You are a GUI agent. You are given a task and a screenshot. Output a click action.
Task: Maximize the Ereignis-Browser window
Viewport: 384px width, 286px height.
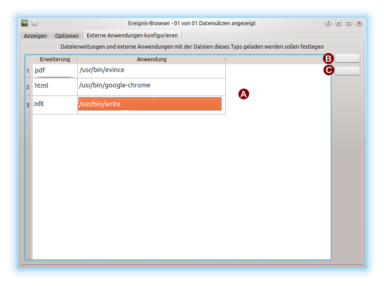click(349, 23)
